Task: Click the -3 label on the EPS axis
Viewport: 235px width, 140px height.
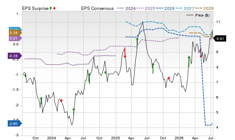Action: click(x=17, y=135)
